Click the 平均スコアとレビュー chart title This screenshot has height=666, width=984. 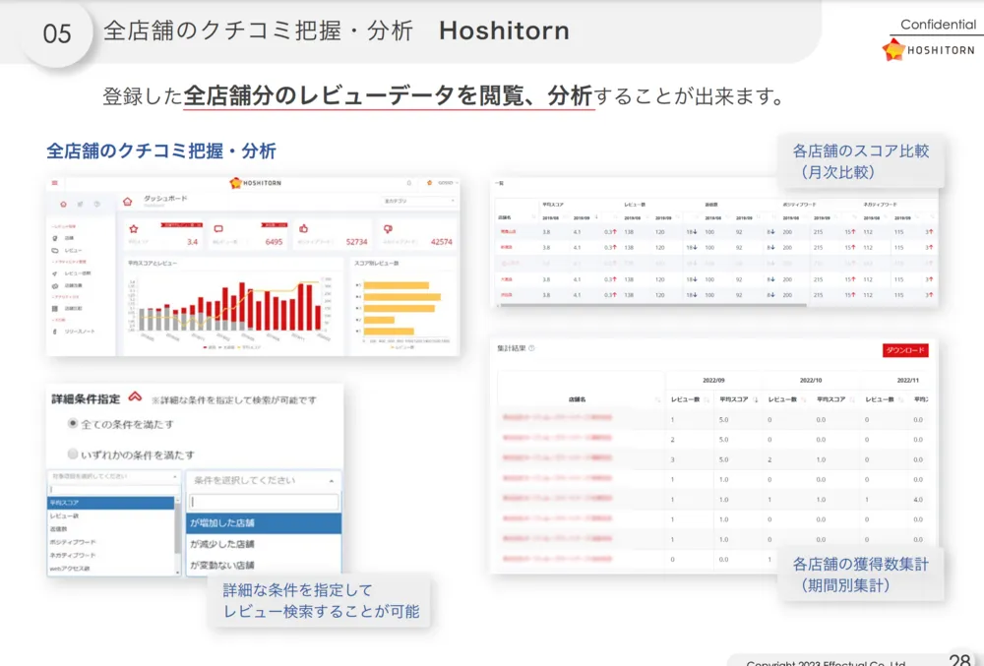pos(153,264)
